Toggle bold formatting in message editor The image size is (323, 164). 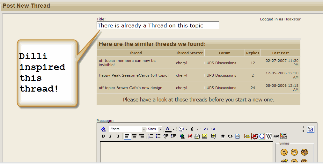103,136
